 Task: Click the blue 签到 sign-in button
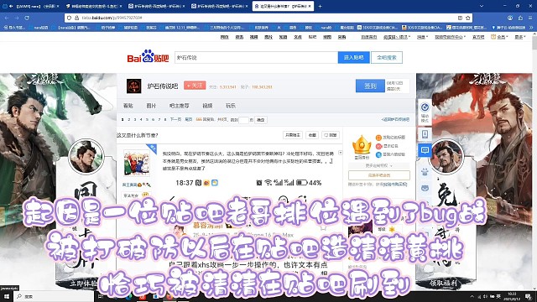click(x=370, y=86)
